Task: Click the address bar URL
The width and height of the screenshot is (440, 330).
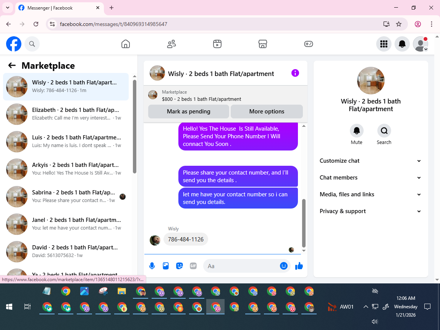Action: [113, 24]
